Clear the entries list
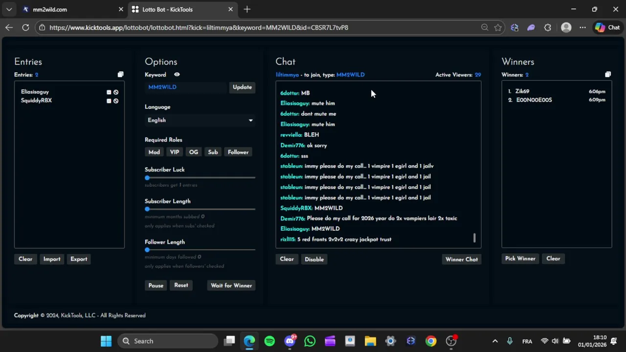Viewport: 626px width, 352px height. pos(25,259)
